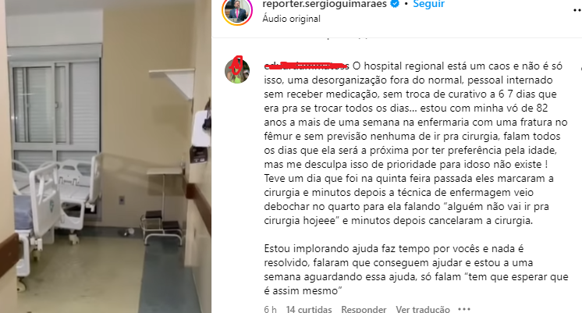
Task: View who liked via 14 curtidas
Action: coord(309,309)
